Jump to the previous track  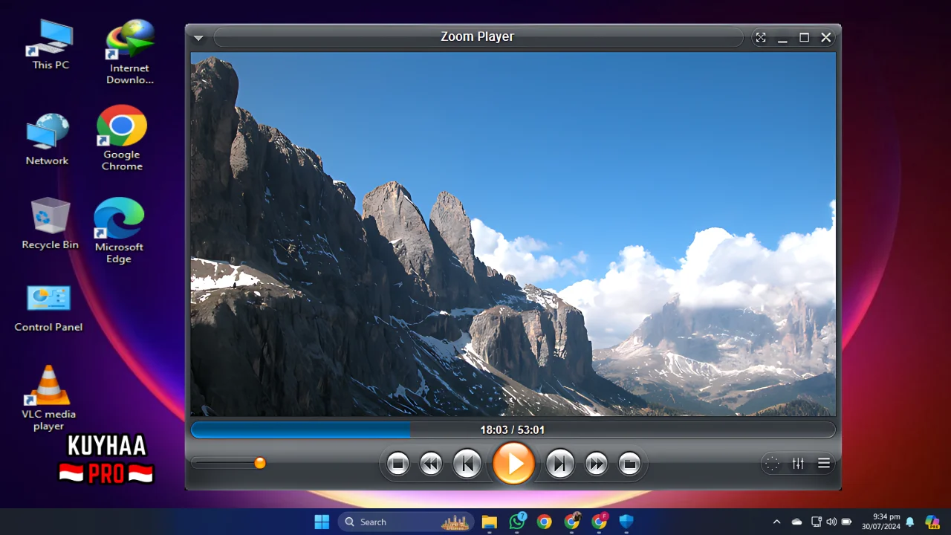point(467,464)
